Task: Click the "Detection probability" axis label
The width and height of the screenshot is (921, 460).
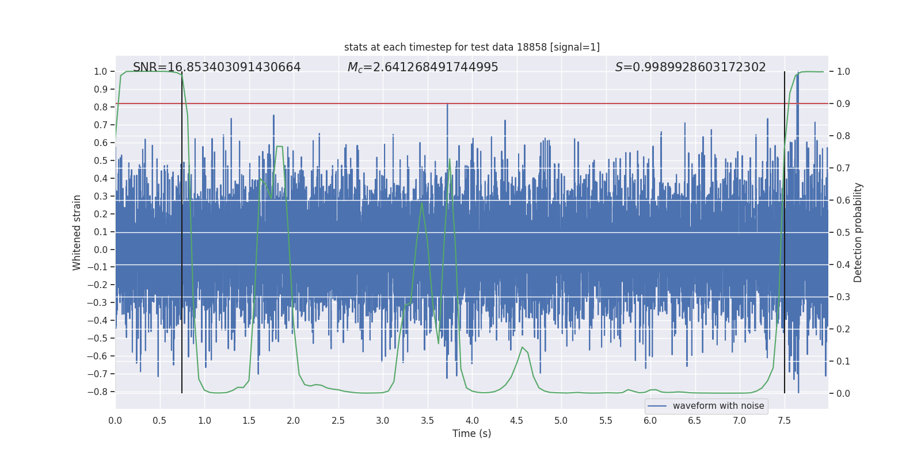Action: [858, 232]
